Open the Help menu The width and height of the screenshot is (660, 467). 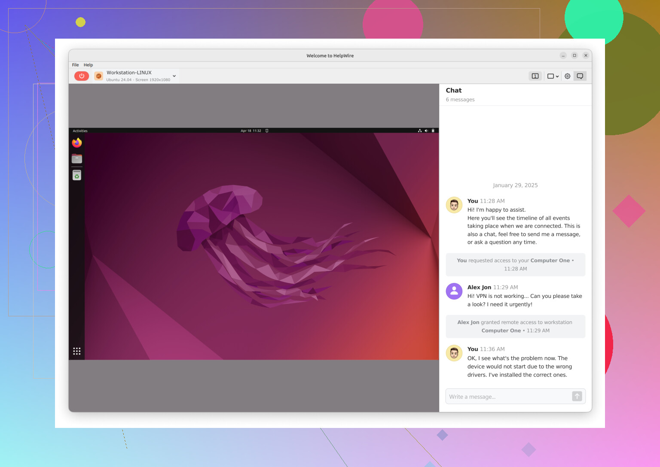click(x=88, y=65)
